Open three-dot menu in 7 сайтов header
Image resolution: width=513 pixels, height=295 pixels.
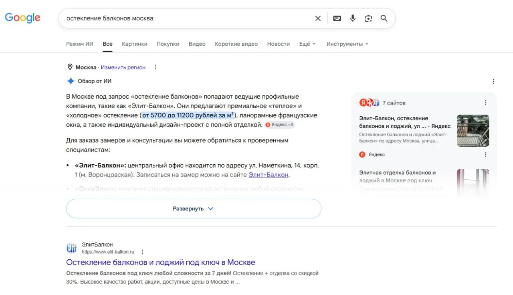click(x=485, y=103)
